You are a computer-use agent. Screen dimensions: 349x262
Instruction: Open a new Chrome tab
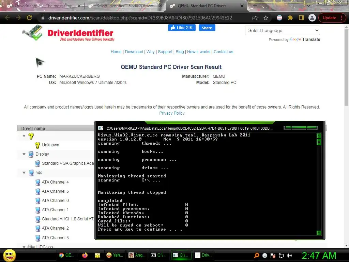point(255,6)
